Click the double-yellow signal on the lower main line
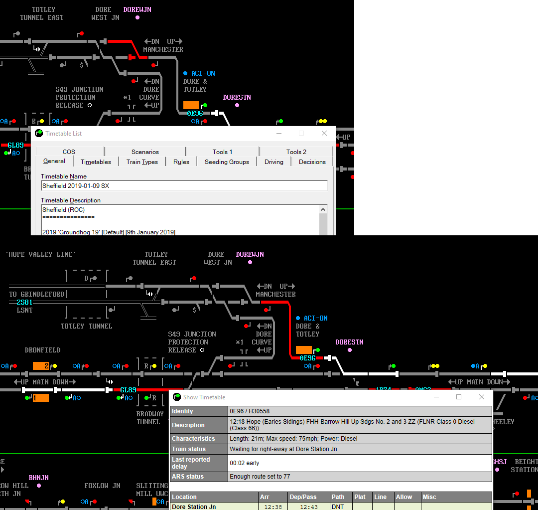The height and width of the screenshot is (510, 538). click(435, 366)
